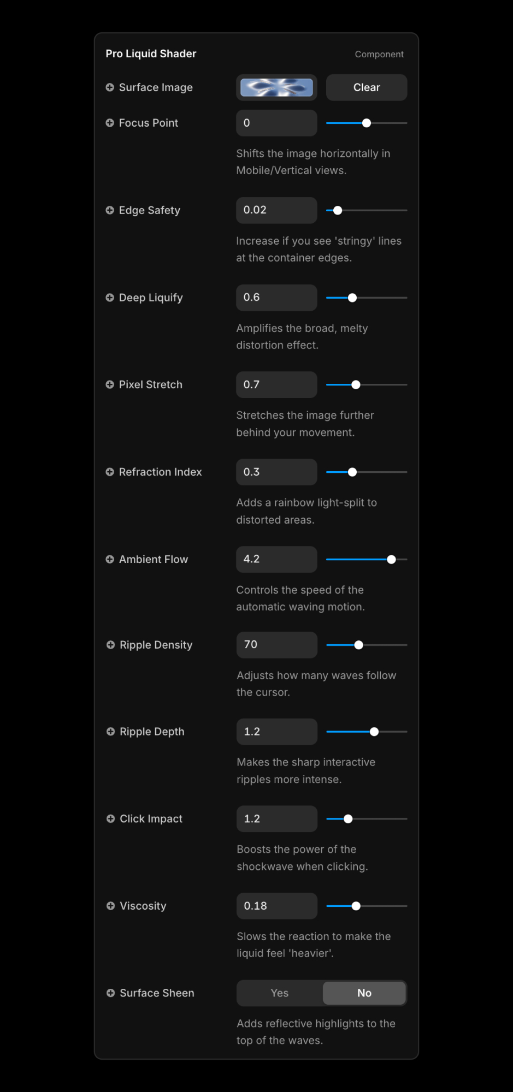Screen dimensions: 513x1092
Task: Click the plus icon beside Edge Safety
Action: (110, 210)
